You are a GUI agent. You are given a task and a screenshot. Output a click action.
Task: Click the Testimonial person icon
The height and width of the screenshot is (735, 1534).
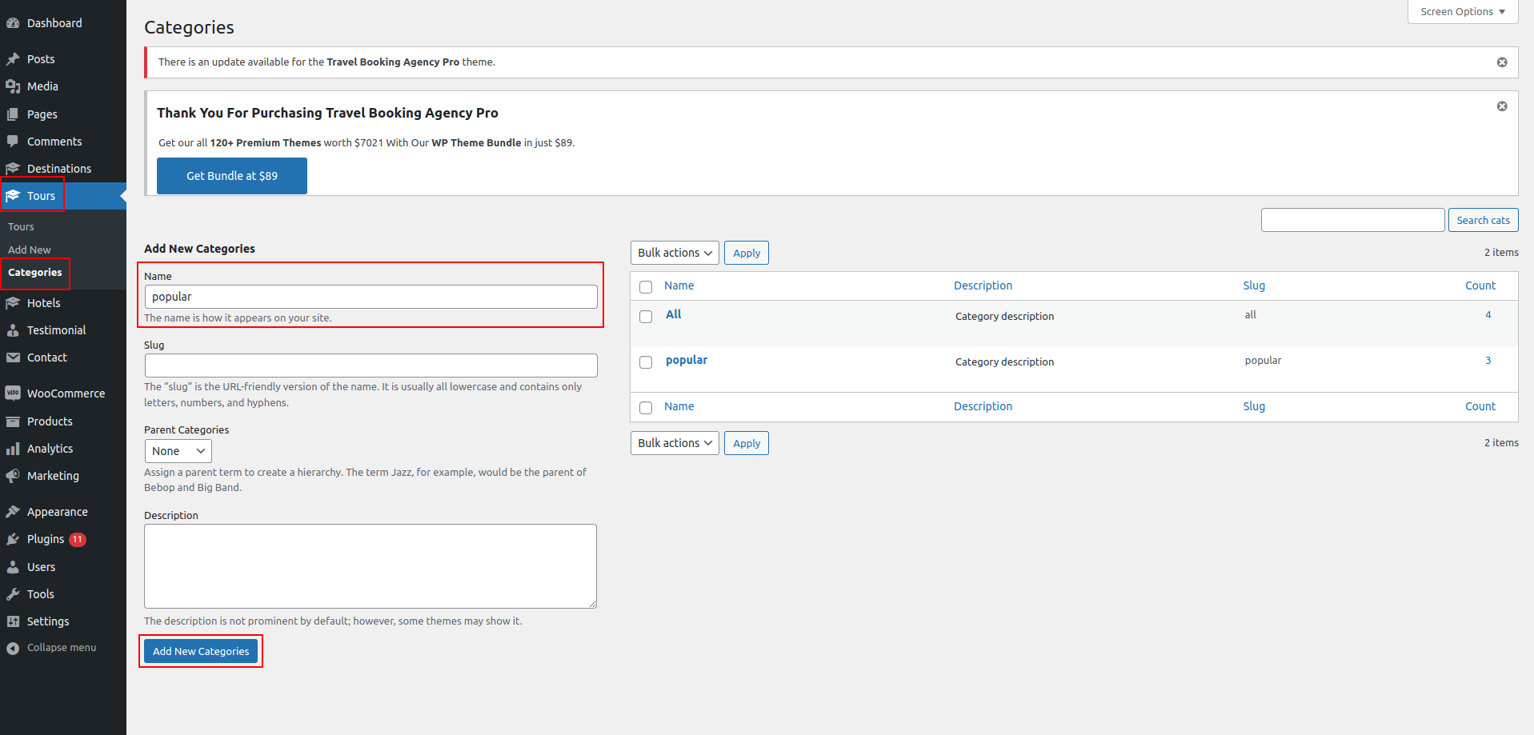(13, 330)
